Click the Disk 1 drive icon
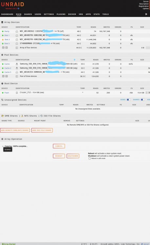 click(x=17, y=36)
